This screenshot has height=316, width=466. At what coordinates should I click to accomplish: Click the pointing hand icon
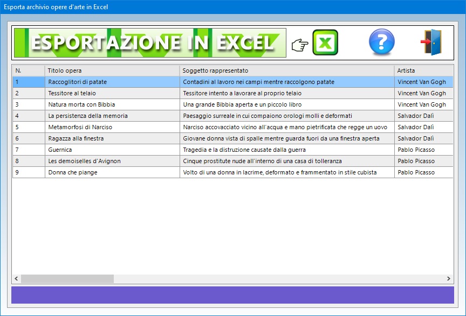pos(299,45)
